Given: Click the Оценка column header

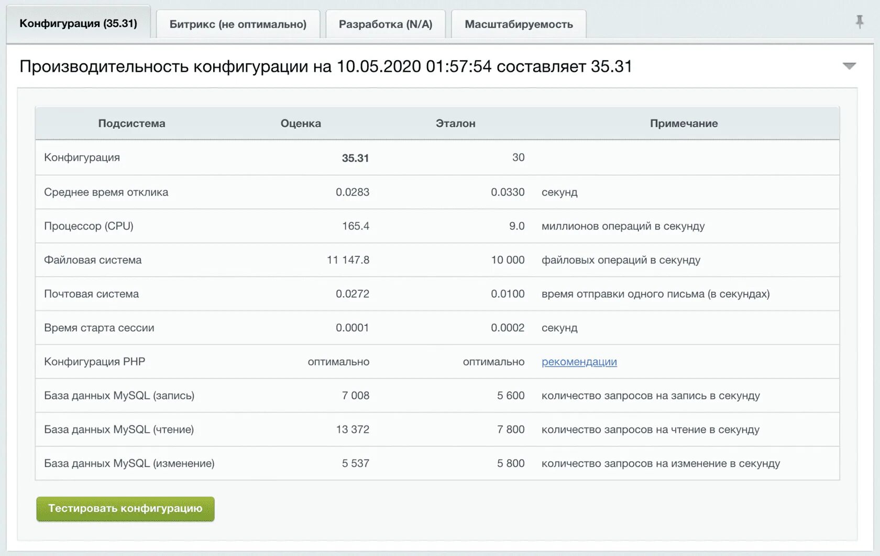Looking at the screenshot, I should pyautogui.click(x=301, y=123).
